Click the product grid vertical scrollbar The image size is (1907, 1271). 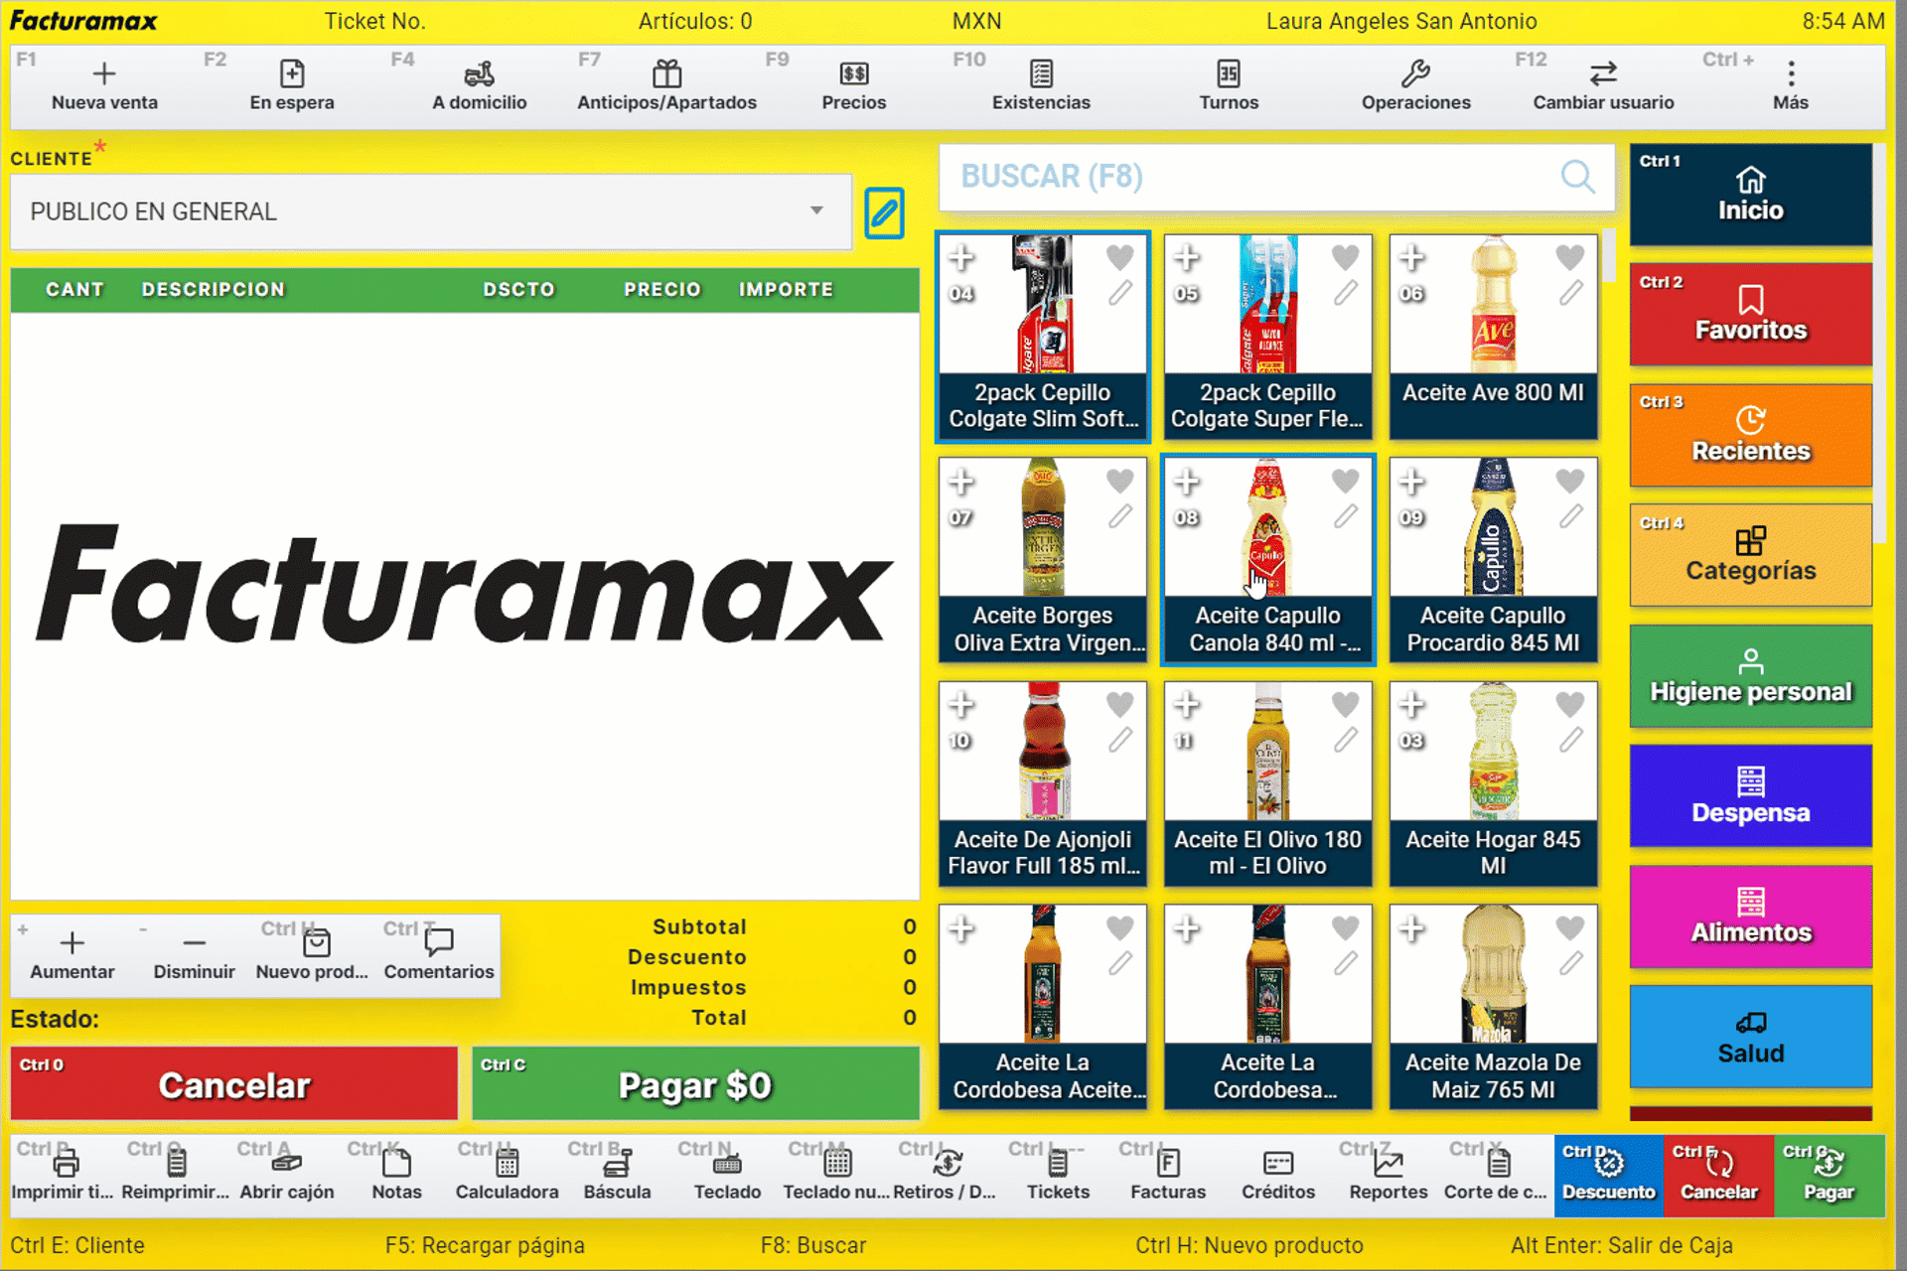point(1609,256)
